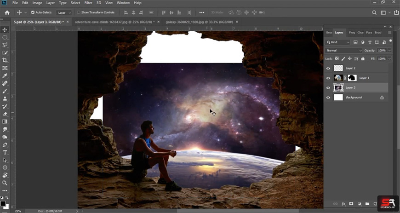Select the Pen tool
The image size is (400, 213).
point(5,144)
